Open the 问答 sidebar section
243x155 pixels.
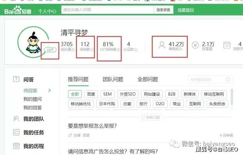(x=28, y=80)
